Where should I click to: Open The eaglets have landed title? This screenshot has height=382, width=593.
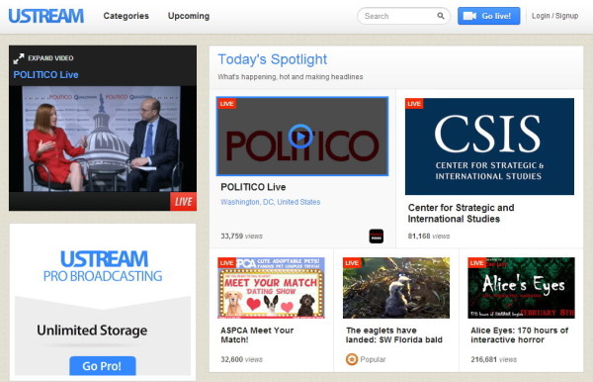(x=394, y=335)
